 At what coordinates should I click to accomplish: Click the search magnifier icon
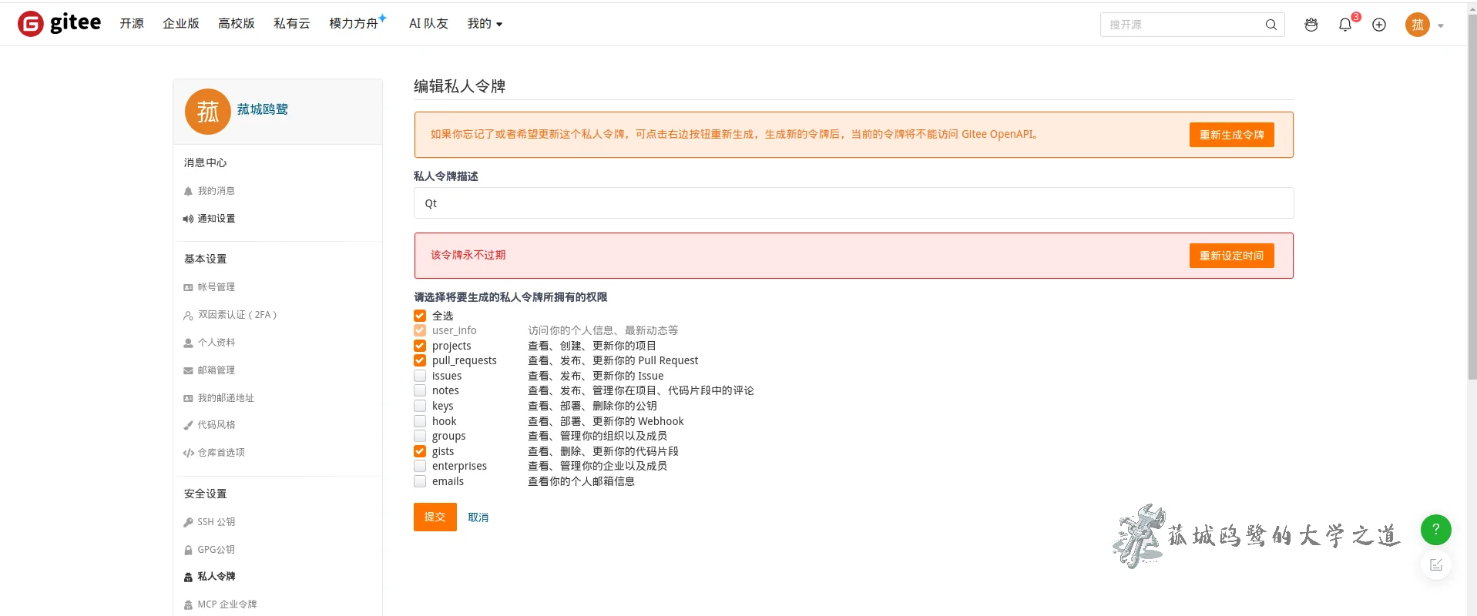[1271, 25]
